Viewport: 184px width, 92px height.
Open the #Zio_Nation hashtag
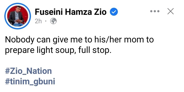[28, 71]
